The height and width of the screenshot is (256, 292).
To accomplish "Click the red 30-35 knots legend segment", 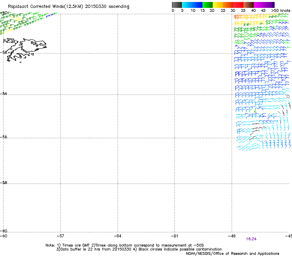I will tap(238, 5).
